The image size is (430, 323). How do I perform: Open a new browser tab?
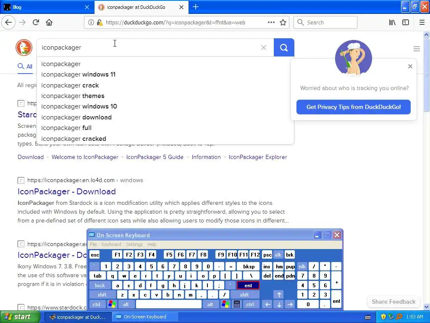point(196,7)
